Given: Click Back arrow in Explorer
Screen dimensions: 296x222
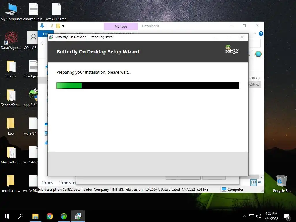Looking at the screenshot, I should click(x=43, y=43).
